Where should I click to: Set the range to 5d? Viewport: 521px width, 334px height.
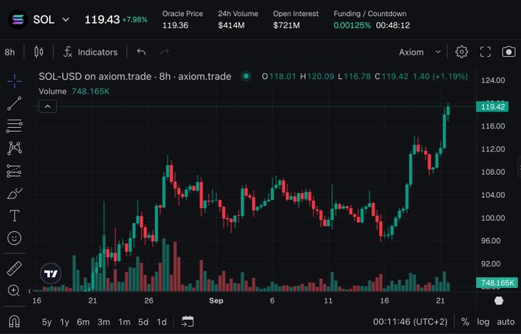[143, 322]
